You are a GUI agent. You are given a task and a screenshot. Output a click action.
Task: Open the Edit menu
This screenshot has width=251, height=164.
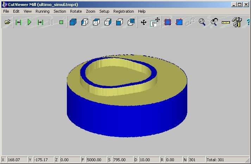[x=16, y=11]
